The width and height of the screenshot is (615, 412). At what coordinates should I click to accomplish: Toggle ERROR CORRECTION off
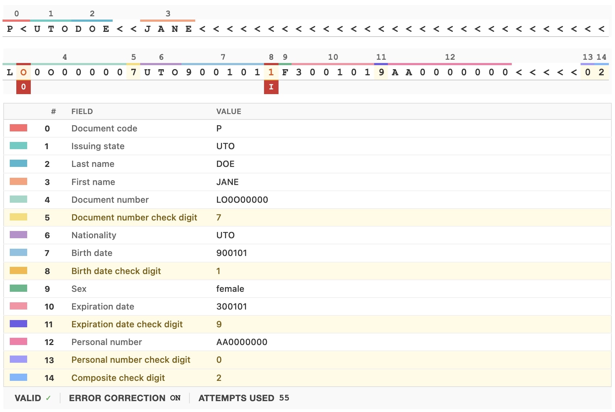click(175, 398)
